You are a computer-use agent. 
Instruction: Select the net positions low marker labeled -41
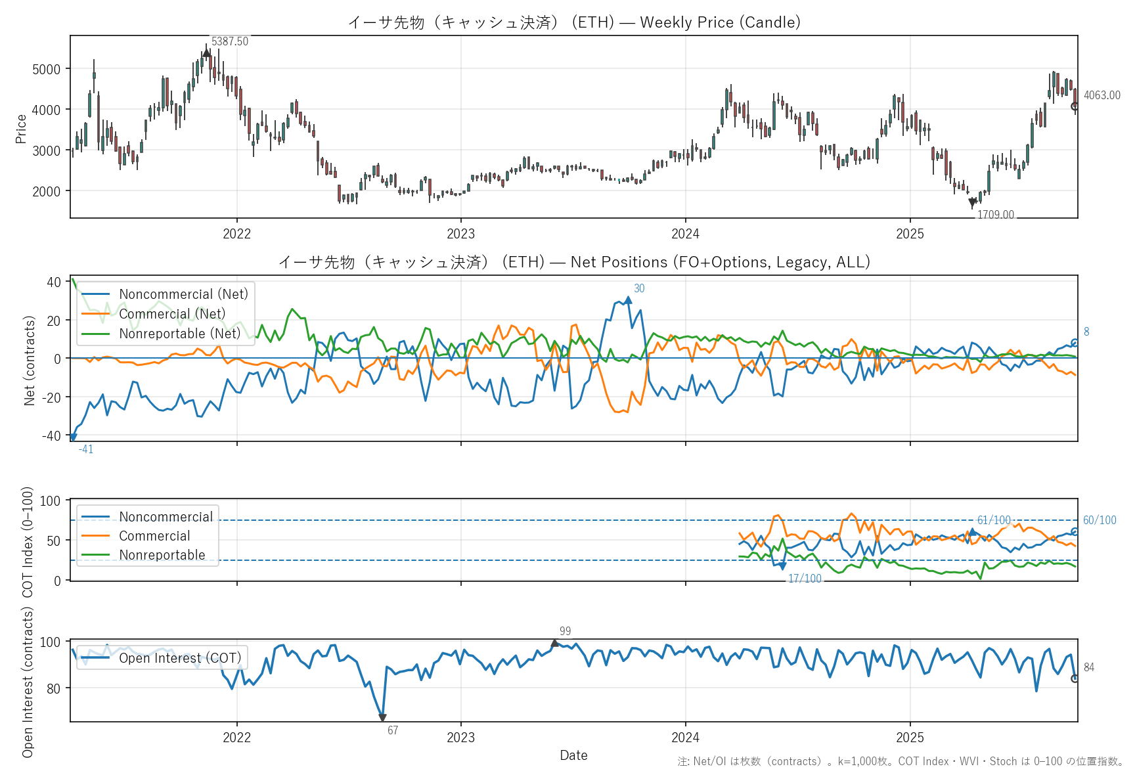[73, 437]
